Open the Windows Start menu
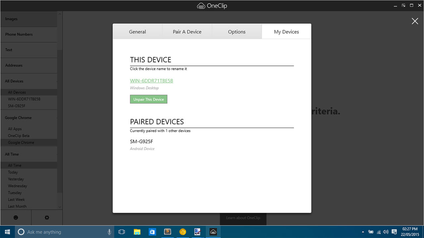 (7, 232)
